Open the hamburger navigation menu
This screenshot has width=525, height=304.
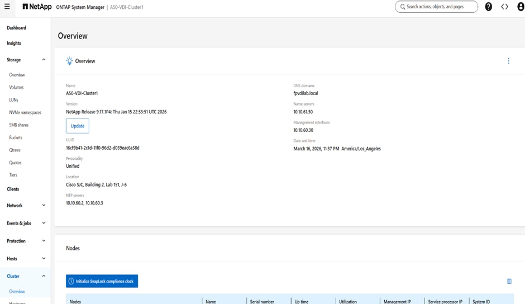pos(7,7)
